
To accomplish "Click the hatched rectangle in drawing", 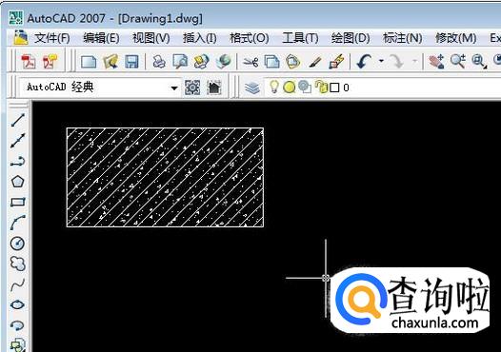I will point(165,178).
